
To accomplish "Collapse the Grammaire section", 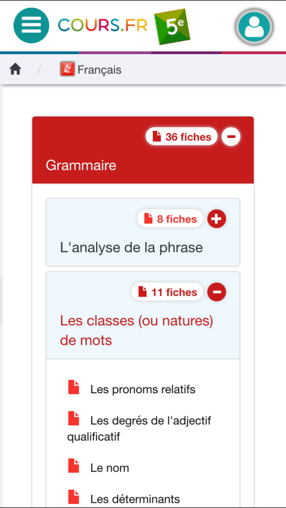I will point(231,137).
